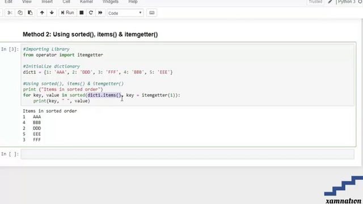The width and height of the screenshot is (363, 204).
Task: Cut the selected cell with scissors icon
Action: click(10, 12)
